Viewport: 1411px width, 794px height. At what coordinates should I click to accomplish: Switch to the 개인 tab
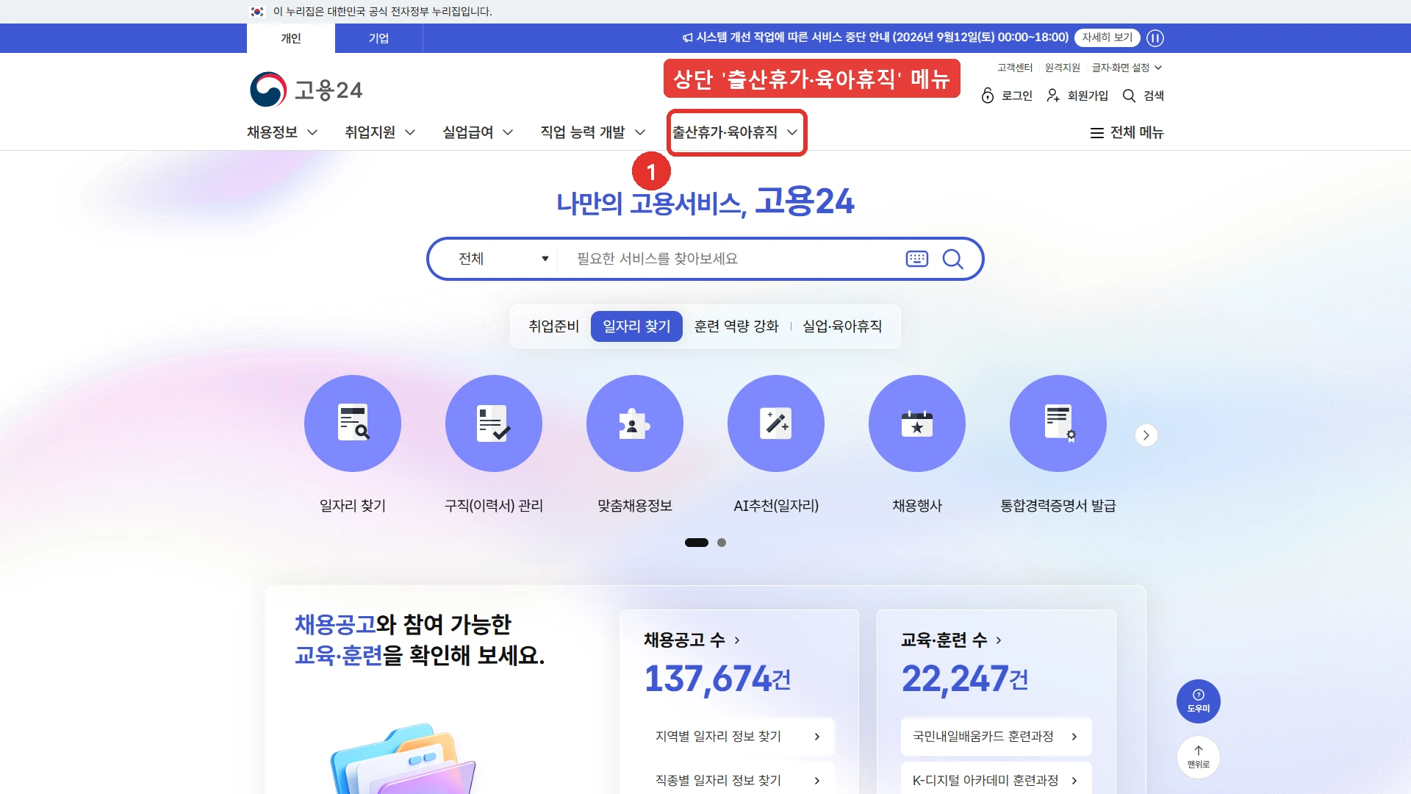291,38
